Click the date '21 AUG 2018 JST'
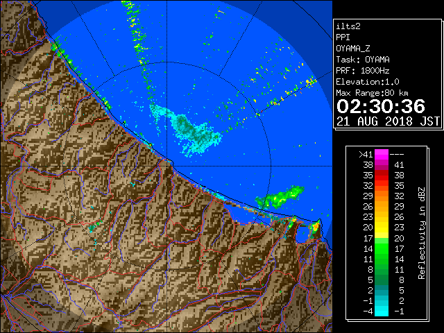Screen dimensions: 444x333 [x=388, y=121]
